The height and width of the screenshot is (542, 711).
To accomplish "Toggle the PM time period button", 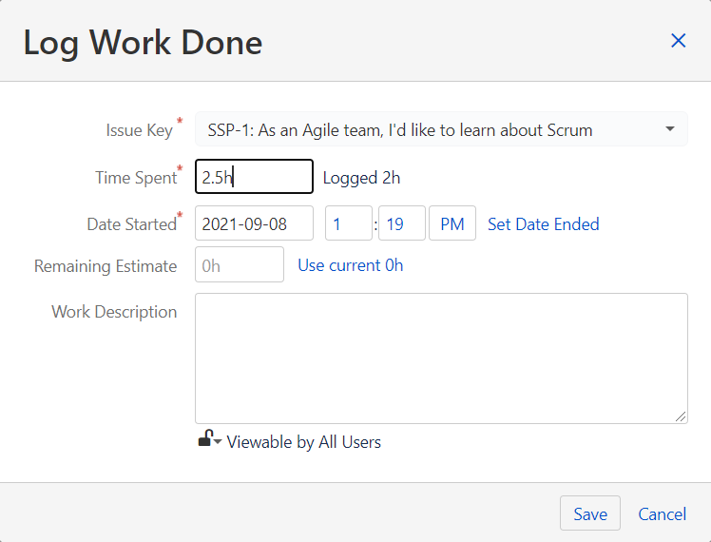I will [x=452, y=224].
